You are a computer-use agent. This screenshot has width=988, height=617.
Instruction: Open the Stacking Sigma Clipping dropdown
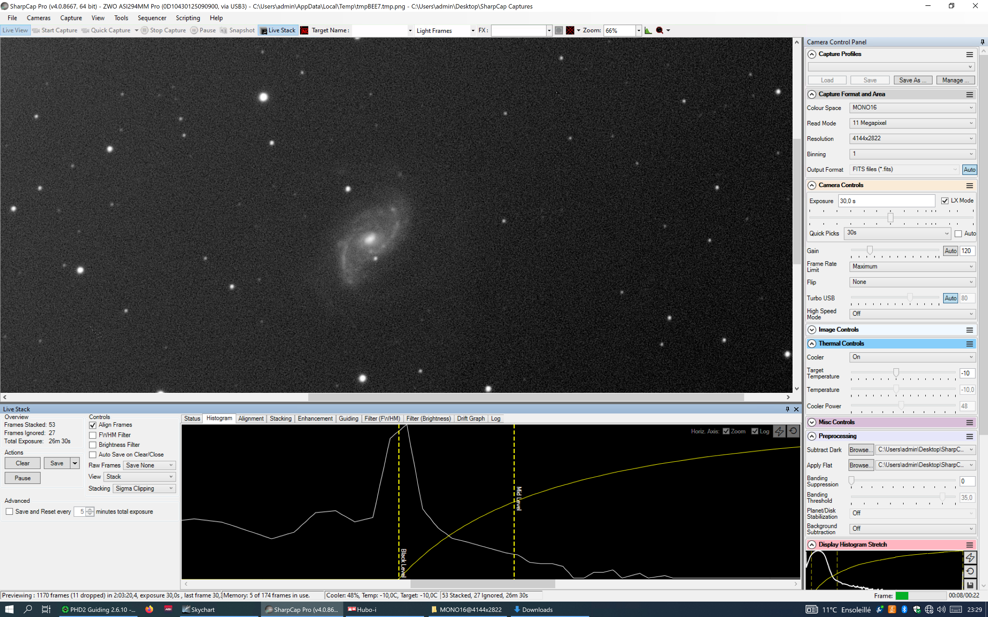[144, 489]
